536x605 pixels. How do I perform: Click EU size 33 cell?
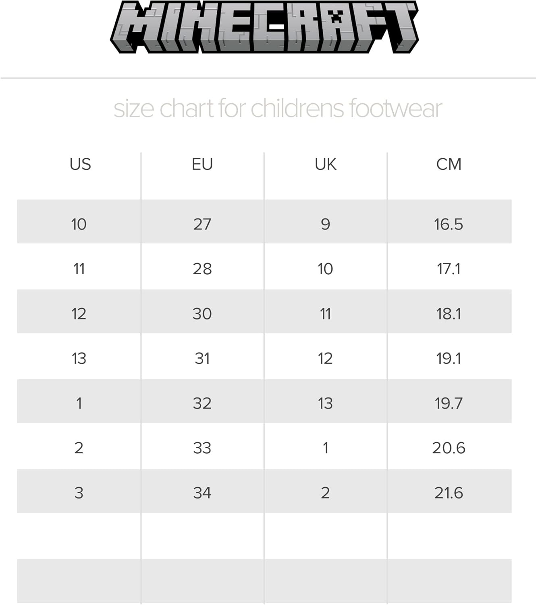(202, 448)
